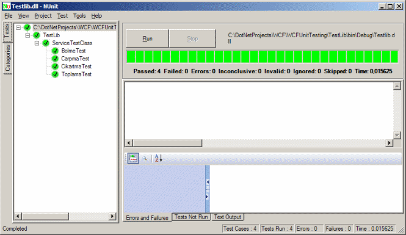Open the Tools menu
This screenshot has height=235, width=406.
pos(79,16)
